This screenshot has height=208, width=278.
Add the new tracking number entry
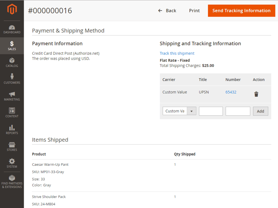click(260, 111)
